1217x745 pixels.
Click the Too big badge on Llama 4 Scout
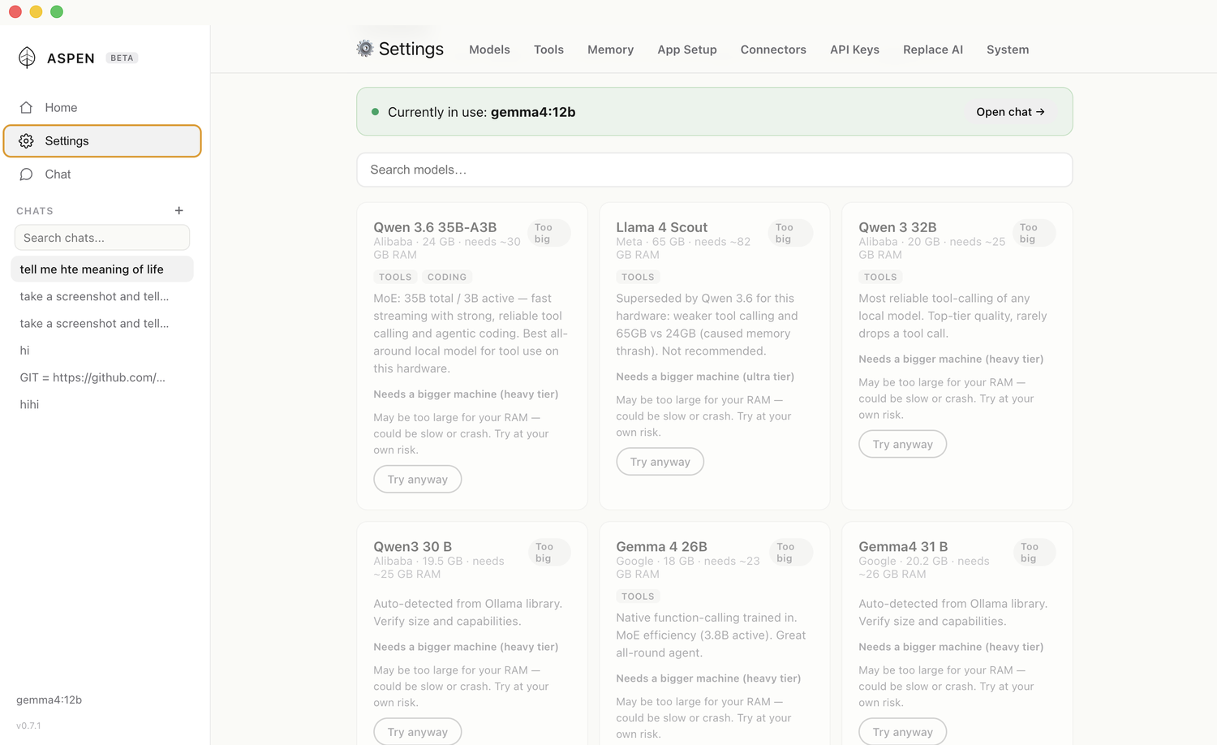(x=789, y=233)
